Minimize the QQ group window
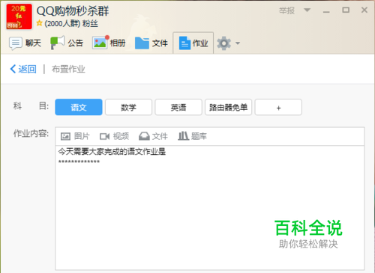Viewport: 375px width, 273px height. pos(326,11)
